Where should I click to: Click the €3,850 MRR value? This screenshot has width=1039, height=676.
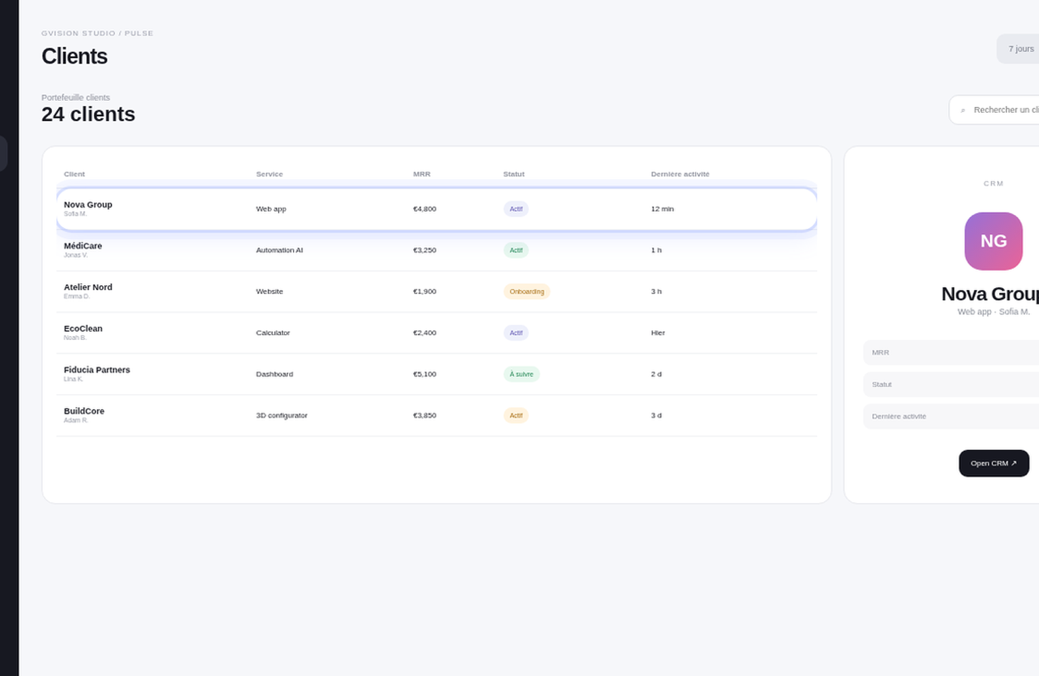[x=424, y=415]
